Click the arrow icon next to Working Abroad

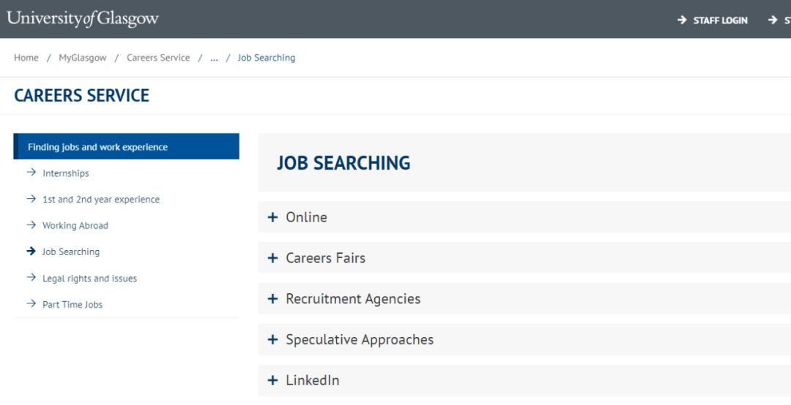coord(31,224)
